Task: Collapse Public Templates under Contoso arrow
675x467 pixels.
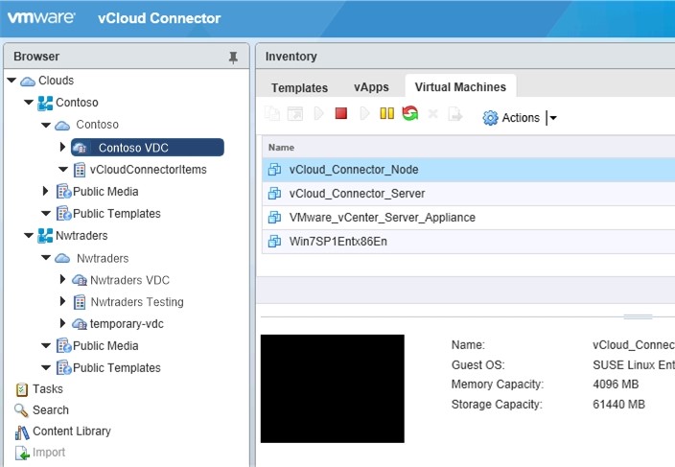Action: [x=46, y=213]
